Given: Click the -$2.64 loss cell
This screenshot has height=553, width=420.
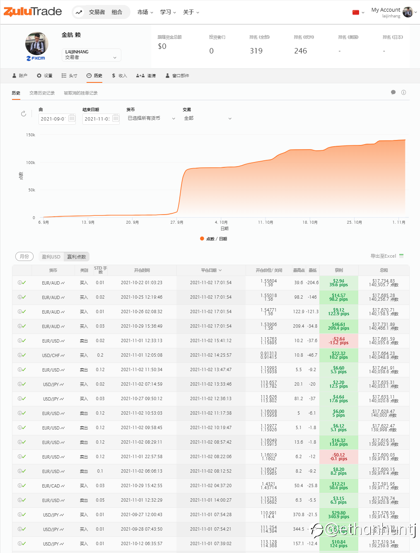Looking at the screenshot, I should point(339,340).
